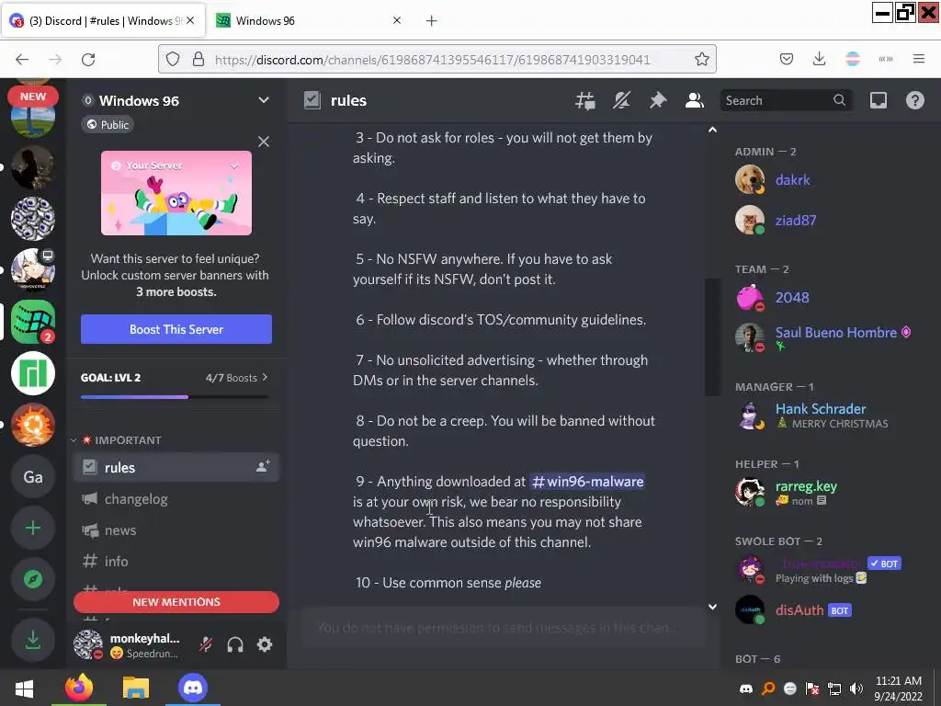The image size is (941, 706).
Task: Follow the #win96-malware channel link
Action: tap(587, 482)
